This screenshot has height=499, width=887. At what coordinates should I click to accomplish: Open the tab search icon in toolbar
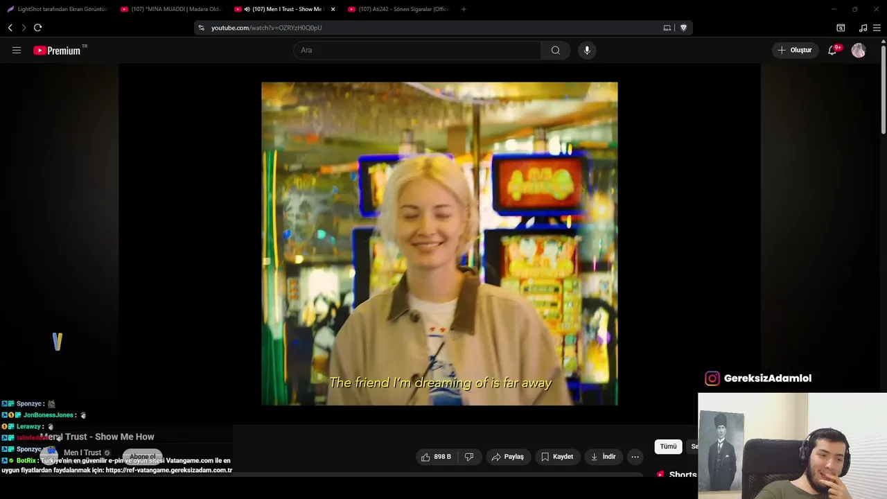click(841, 28)
